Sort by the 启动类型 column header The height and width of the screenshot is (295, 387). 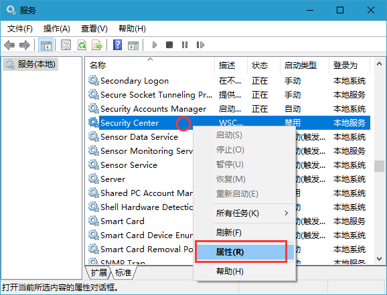(x=305, y=66)
